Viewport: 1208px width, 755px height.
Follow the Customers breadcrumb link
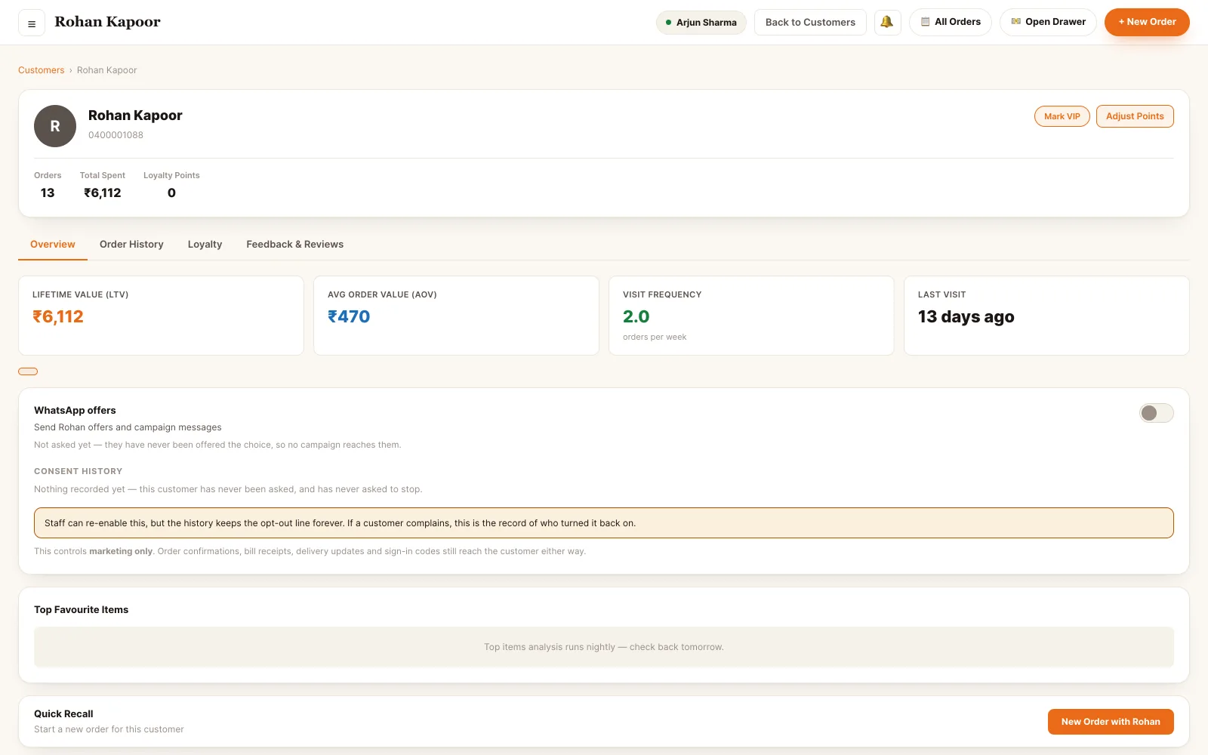[42, 70]
